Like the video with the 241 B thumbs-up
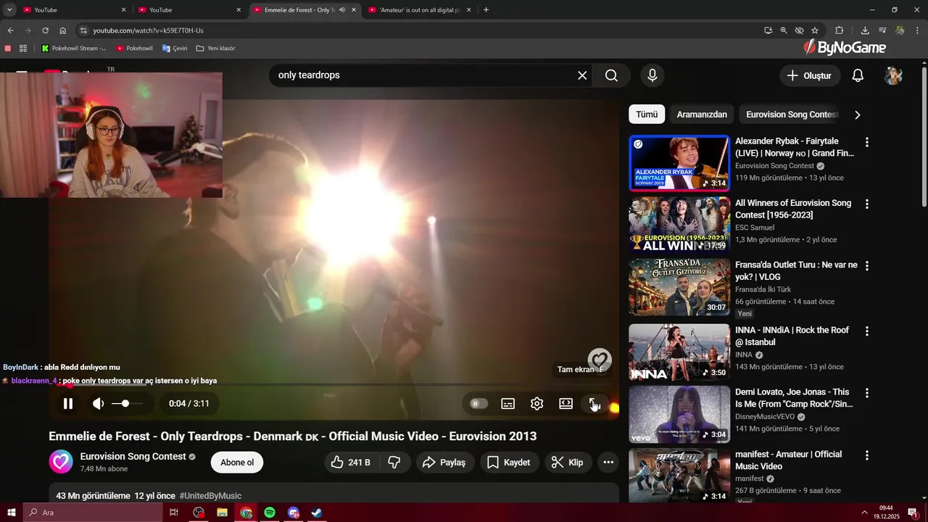 (x=351, y=463)
